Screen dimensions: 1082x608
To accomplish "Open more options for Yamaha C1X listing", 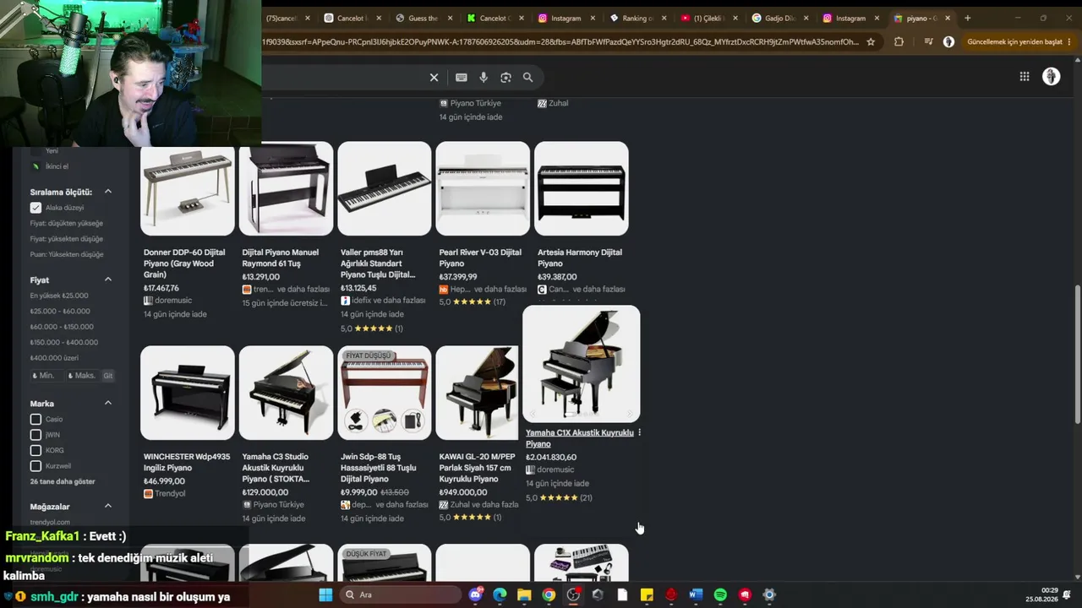I will click(x=639, y=432).
